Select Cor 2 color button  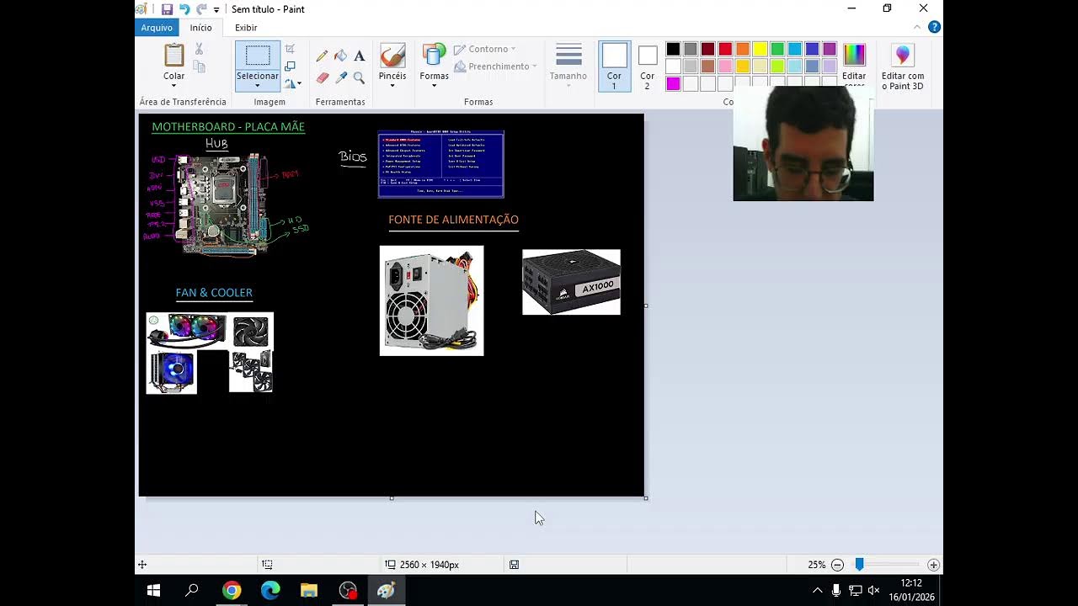(648, 66)
